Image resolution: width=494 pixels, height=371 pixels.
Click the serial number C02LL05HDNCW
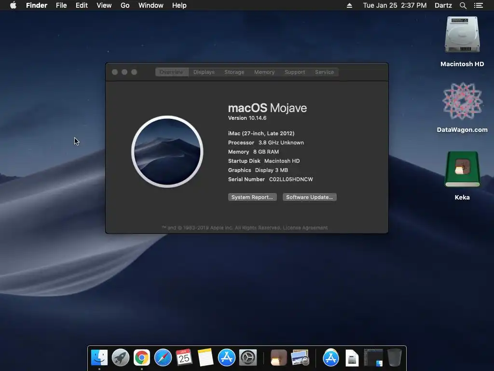click(x=291, y=179)
